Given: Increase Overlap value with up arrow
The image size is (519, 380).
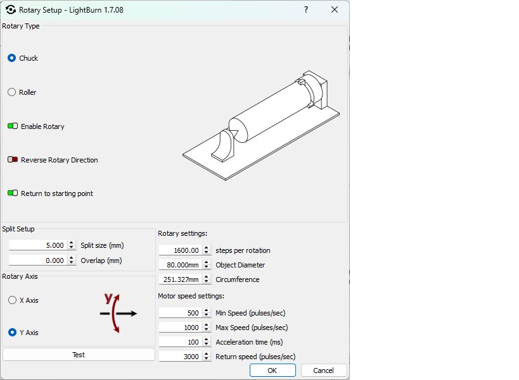Looking at the screenshot, I should click(x=71, y=258).
